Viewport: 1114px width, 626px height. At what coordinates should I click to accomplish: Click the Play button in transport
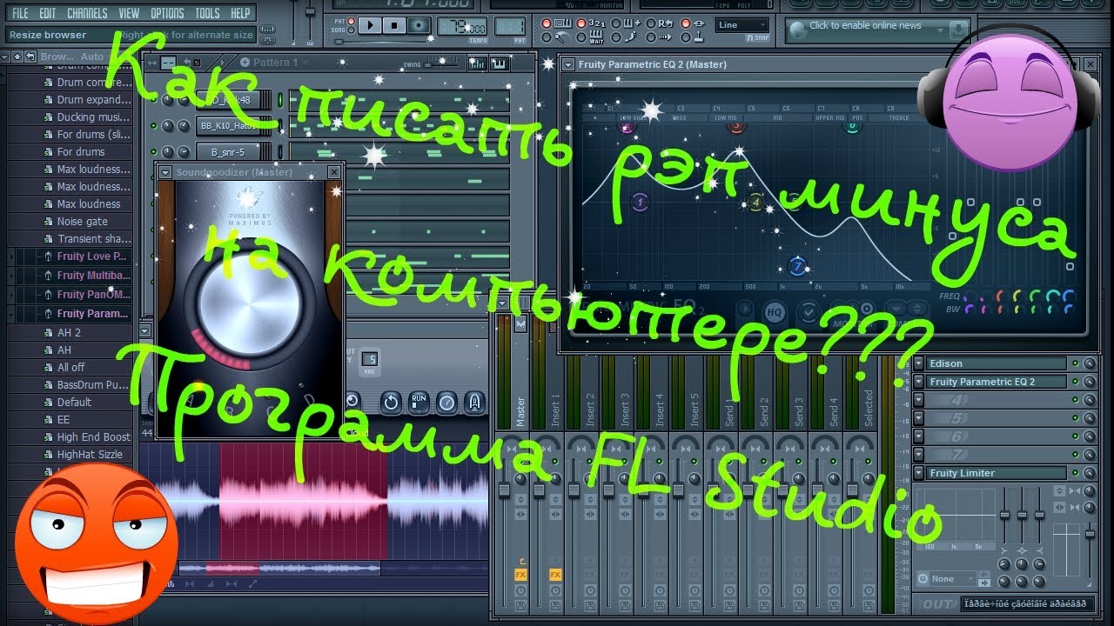pos(370,26)
